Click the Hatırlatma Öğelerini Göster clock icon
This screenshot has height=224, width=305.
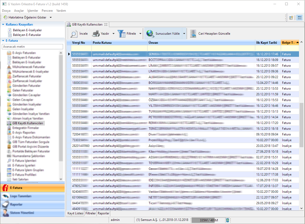(x=5, y=17)
